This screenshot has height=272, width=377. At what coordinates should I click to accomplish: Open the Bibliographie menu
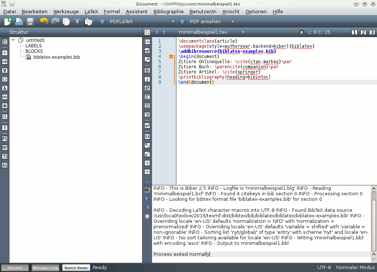tap(168, 11)
